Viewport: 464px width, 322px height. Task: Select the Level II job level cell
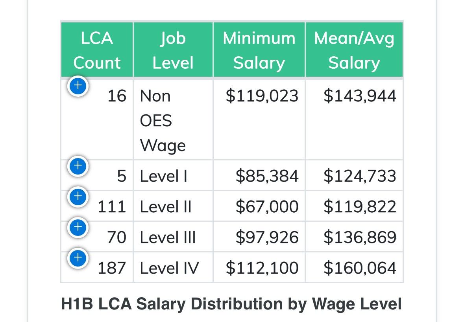(x=173, y=206)
